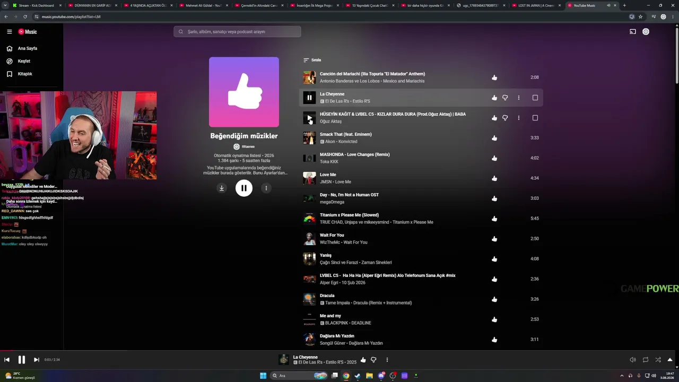
Task: Switch to Stream - Kick Dashboard tab
Action: (x=36, y=5)
